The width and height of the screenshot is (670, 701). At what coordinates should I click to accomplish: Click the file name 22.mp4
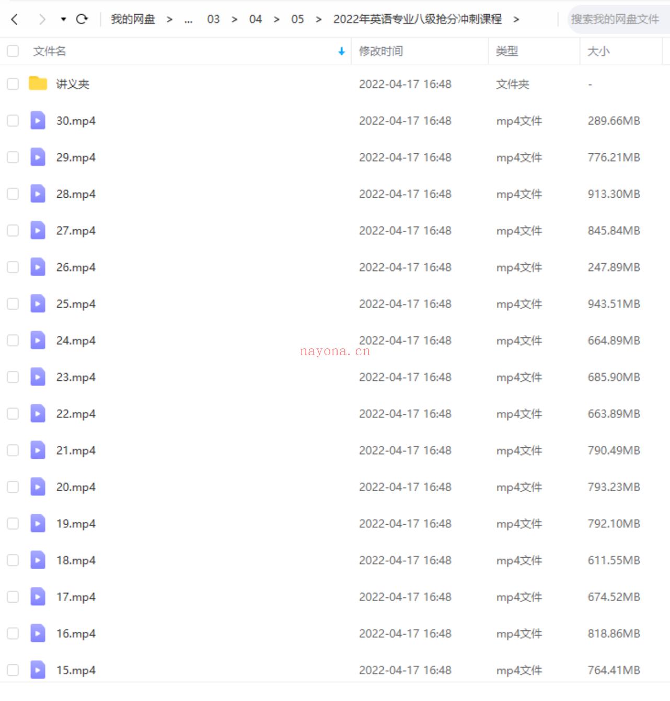coord(76,414)
